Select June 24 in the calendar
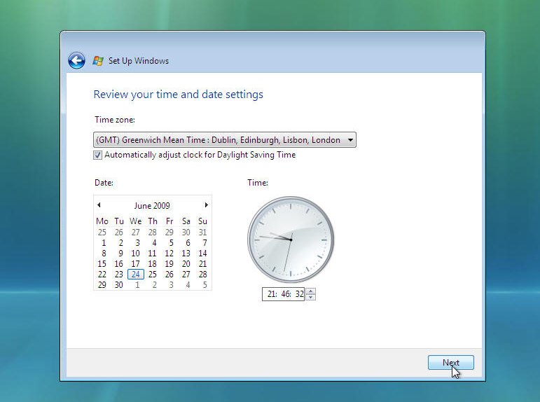Screen dimensions: 540x402 (136, 275)
